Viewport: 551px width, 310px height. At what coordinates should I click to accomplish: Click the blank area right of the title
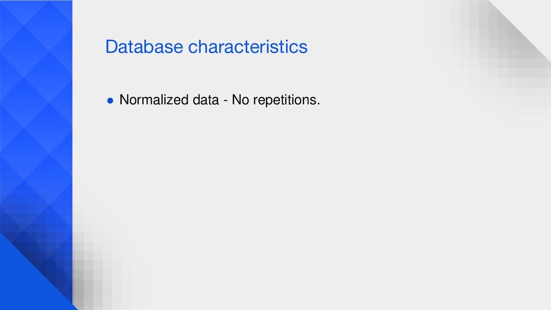click(369, 47)
